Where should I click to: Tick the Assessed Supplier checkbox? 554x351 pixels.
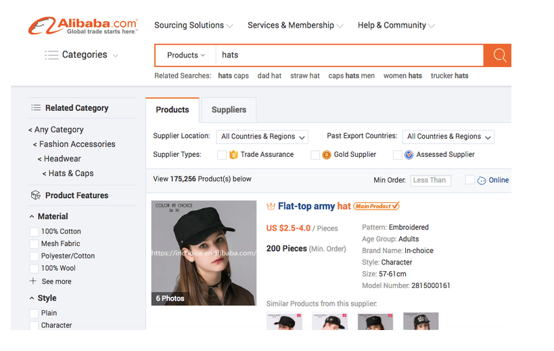[x=398, y=155]
